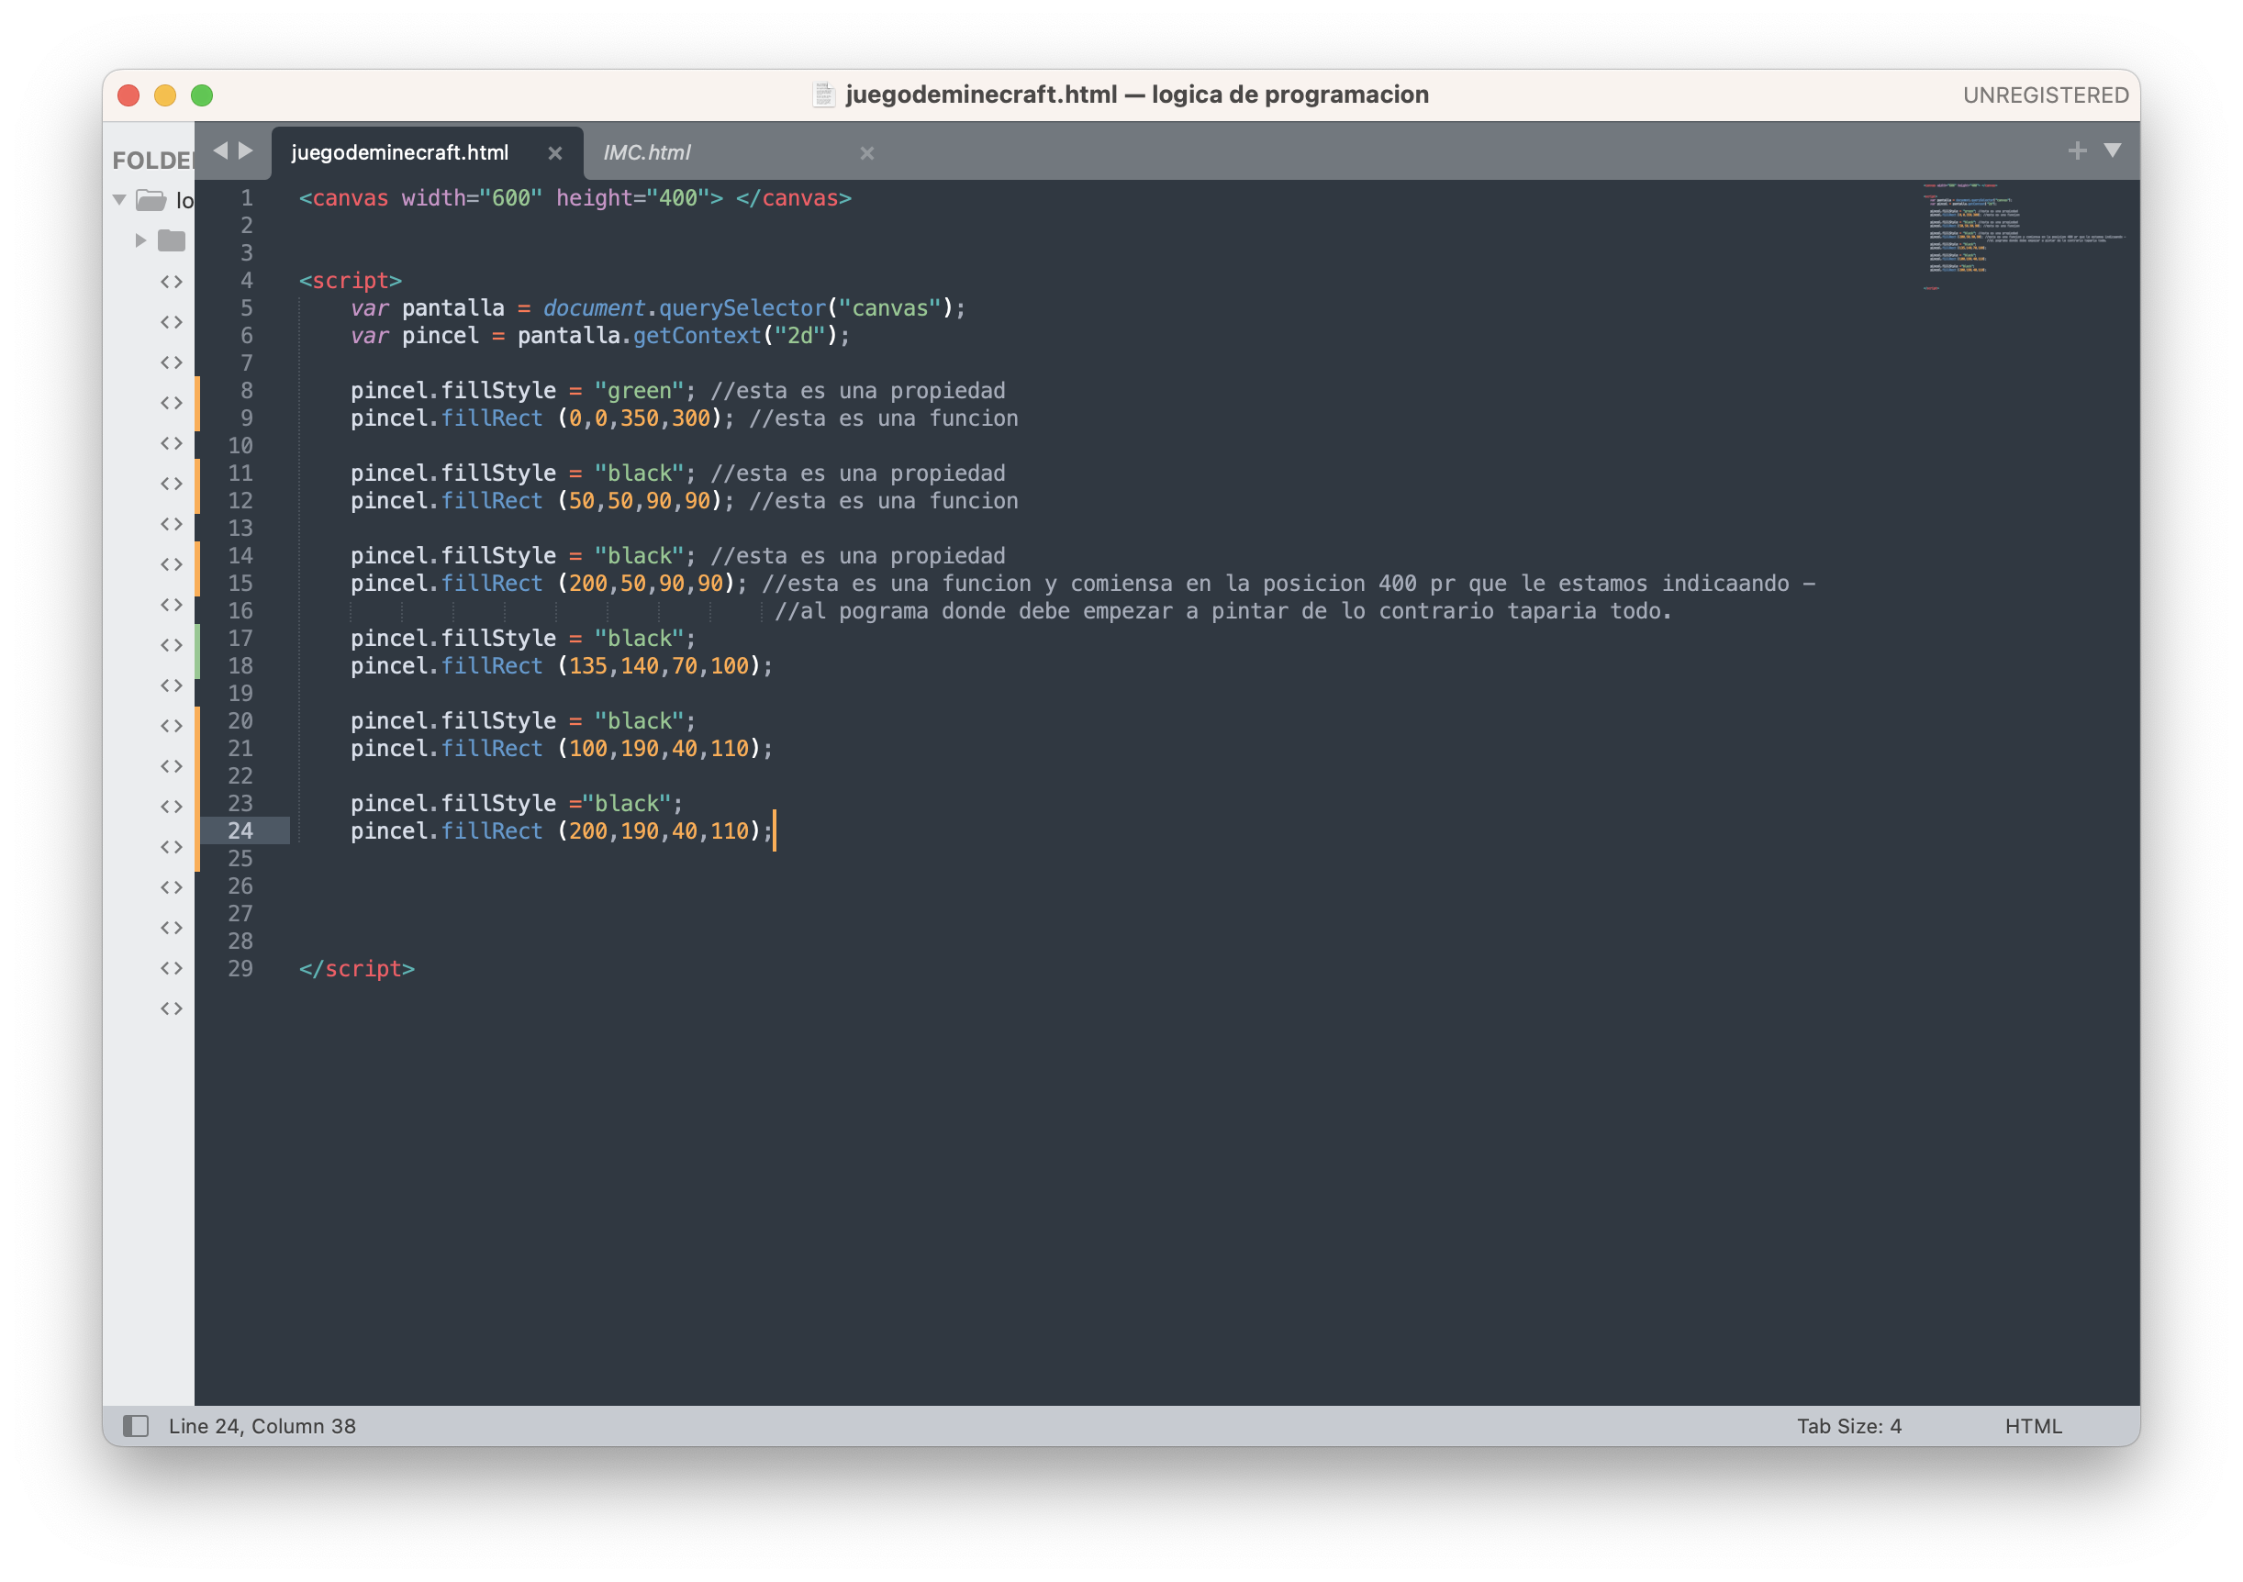Screen dimensions: 2243x1582
Task: Open the Tab Size: 4 menu
Action: (x=1848, y=1426)
